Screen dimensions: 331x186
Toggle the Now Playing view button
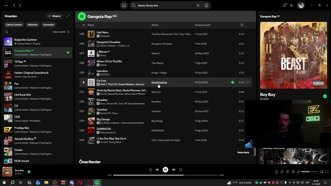276,172
